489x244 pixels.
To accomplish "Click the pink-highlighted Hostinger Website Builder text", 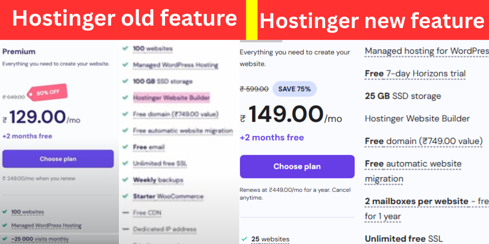I will pyautogui.click(x=171, y=98).
